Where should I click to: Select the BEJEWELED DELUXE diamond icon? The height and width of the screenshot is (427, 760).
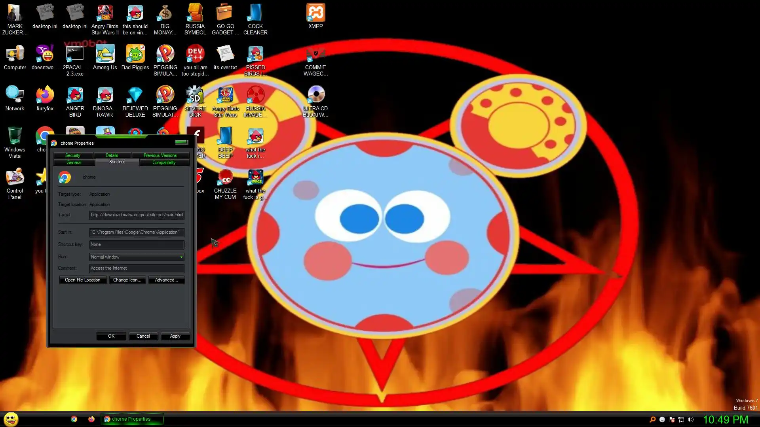[x=135, y=95]
